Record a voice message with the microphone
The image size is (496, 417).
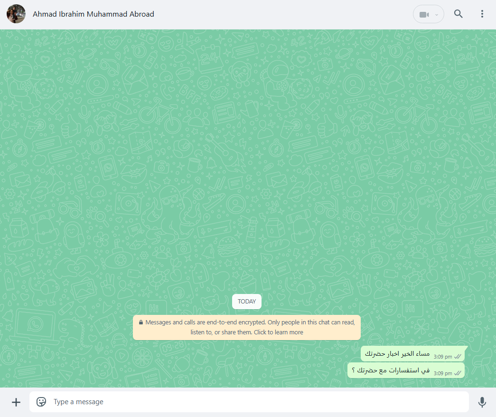click(482, 402)
